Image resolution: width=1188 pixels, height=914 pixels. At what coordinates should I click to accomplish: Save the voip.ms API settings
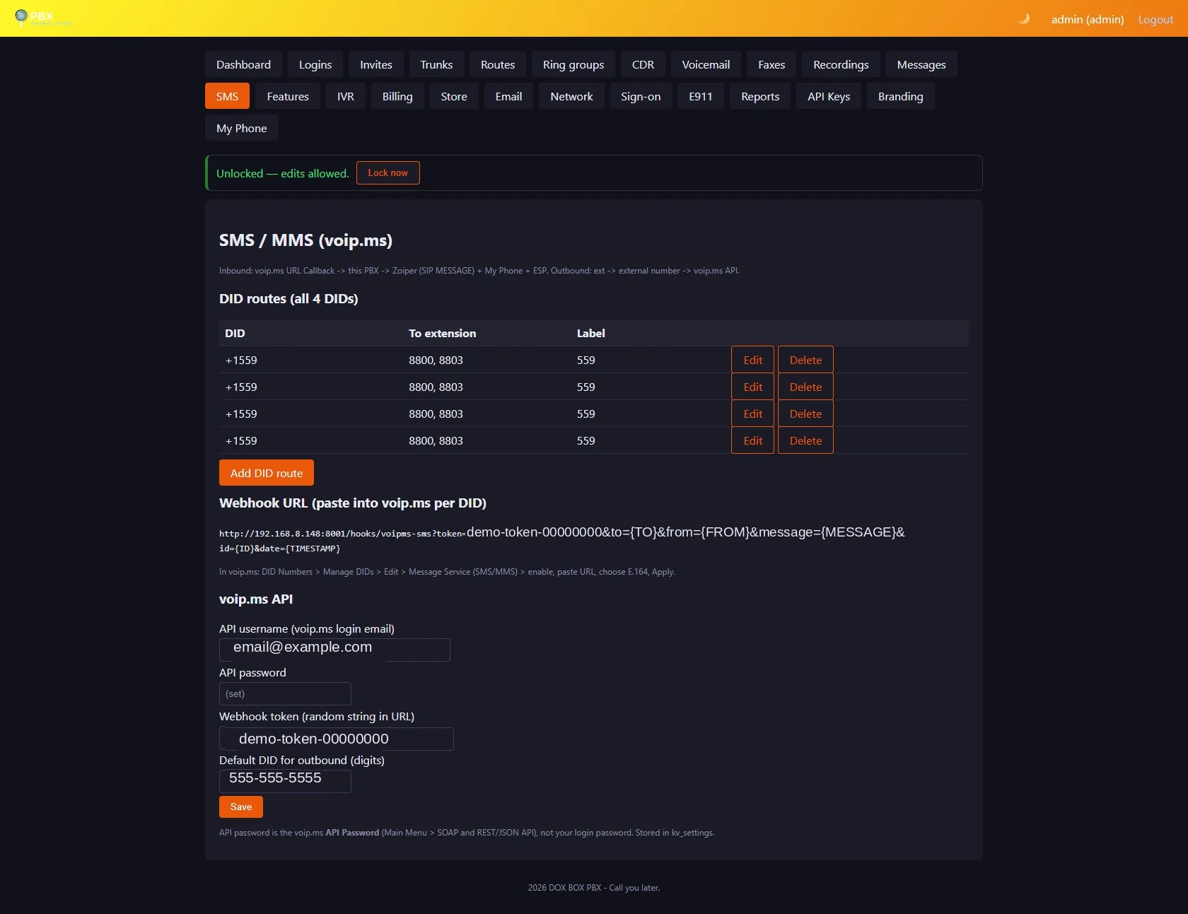241,807
